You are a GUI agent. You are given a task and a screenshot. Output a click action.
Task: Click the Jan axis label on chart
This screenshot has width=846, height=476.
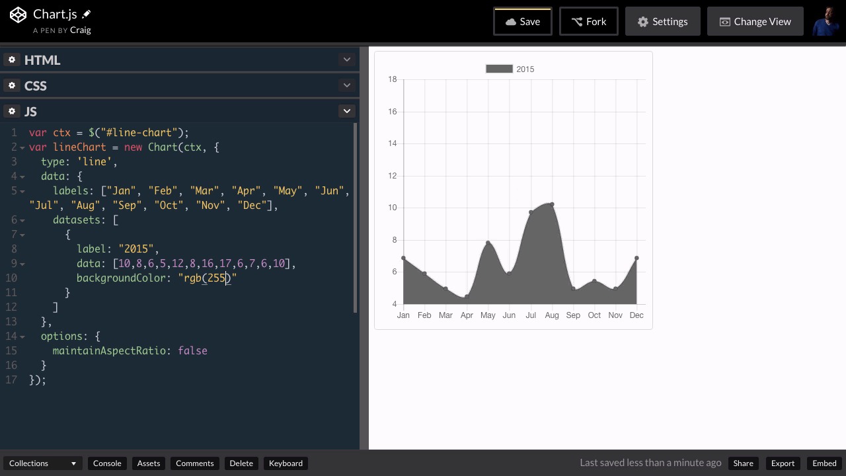403,315
